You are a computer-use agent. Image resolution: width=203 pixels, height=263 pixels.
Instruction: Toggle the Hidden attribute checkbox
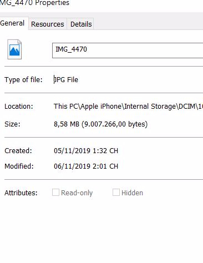click(116, 193)
